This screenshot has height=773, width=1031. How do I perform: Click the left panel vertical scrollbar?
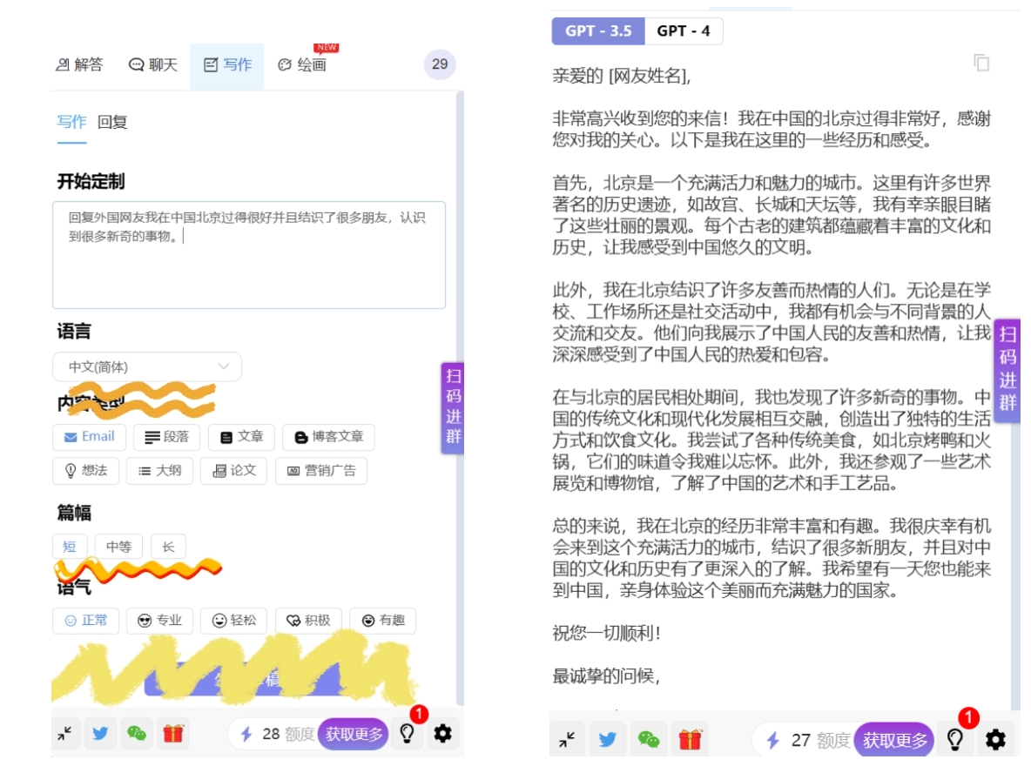pos(461,397)
